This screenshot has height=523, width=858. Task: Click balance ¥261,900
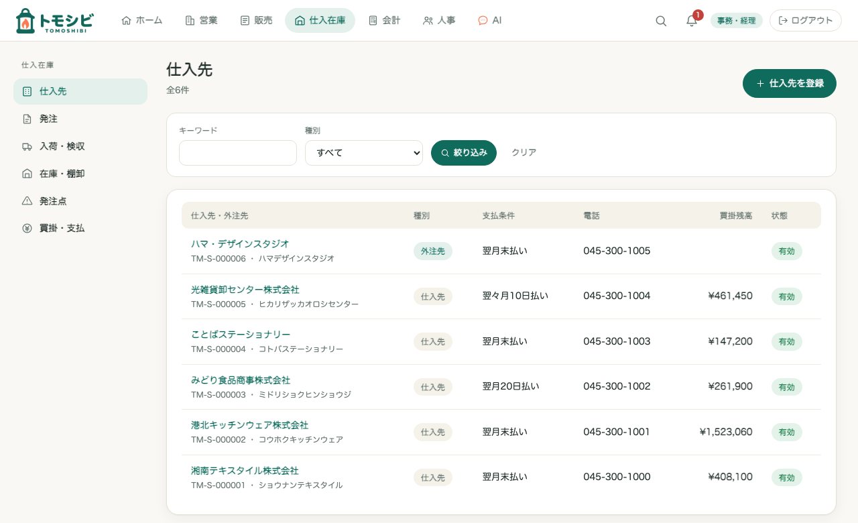730,386
